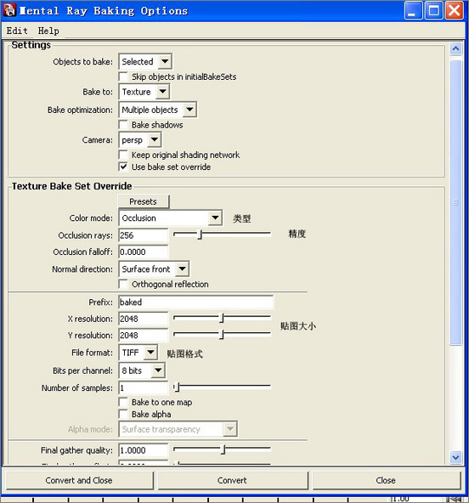The image size is (469, 503).
Task: Open the Bake to Texture dropdown
Action: pos(144,92)
